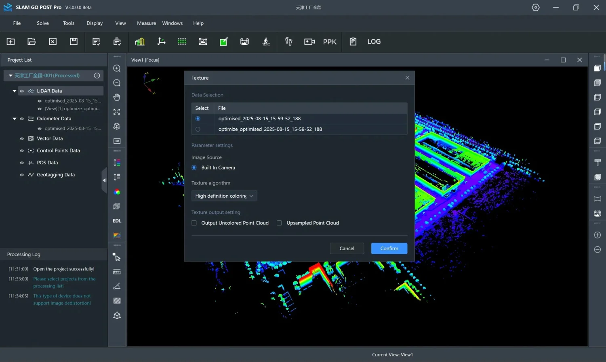Click Cancel in the Texture dialog
This screenshot has width=606, height=362.
[x=347, y=248]
